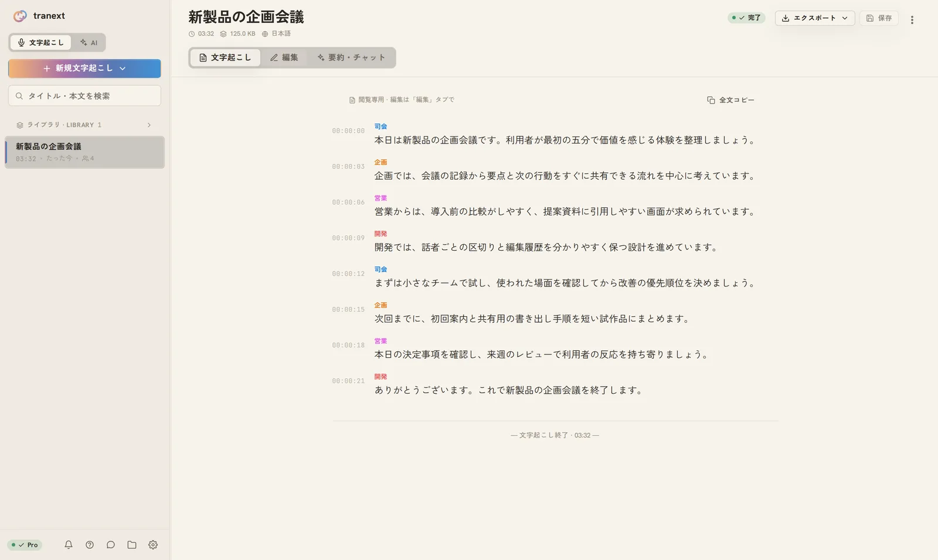The image size is (938, 560).
Task: Open the three-dot more options menu
Action: [x=912, y=20]
